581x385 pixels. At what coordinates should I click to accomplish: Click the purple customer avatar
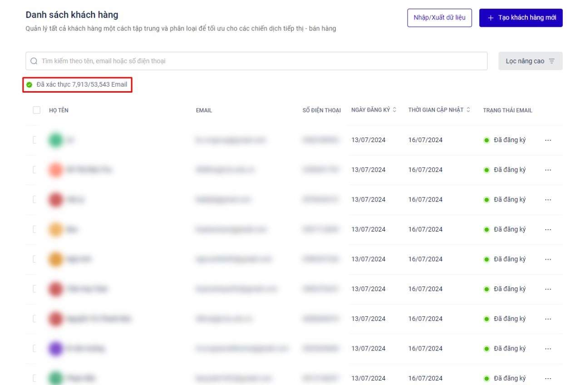[x=55, y=349]
